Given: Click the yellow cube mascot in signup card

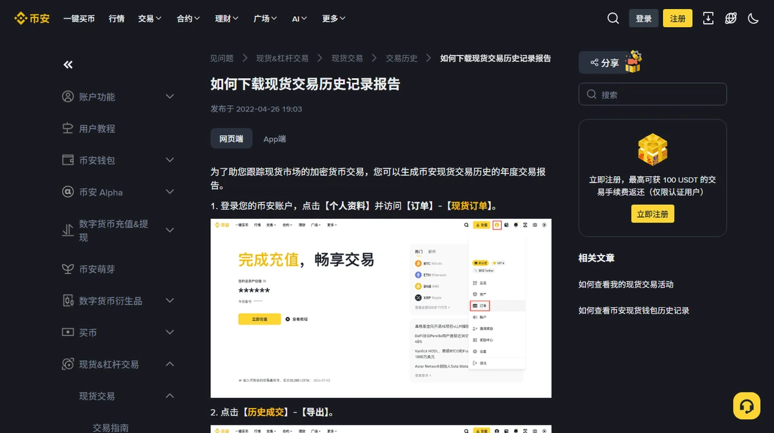Looking at the screenshot, I should (x=652, y=150).
